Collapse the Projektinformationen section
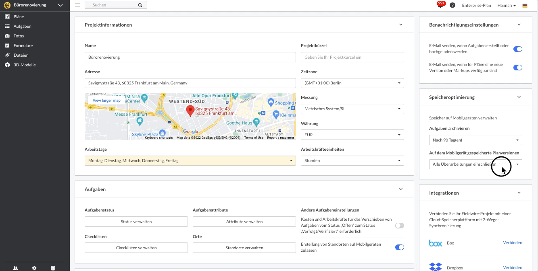 (x=401, y=25)
